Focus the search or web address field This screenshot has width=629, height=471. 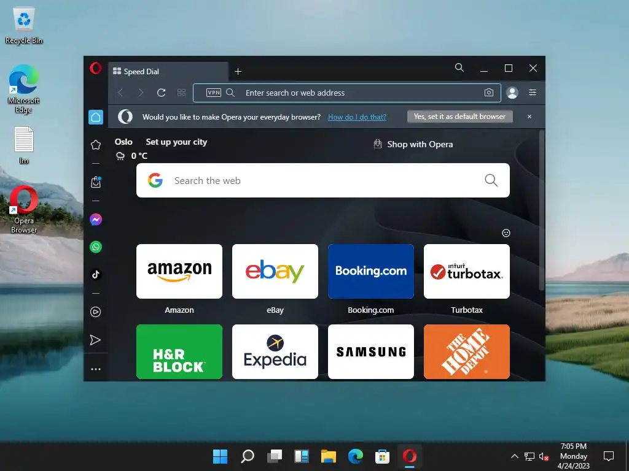tap(346, 93)
